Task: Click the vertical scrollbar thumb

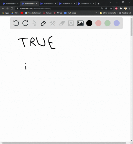Action: click(132, 27)
